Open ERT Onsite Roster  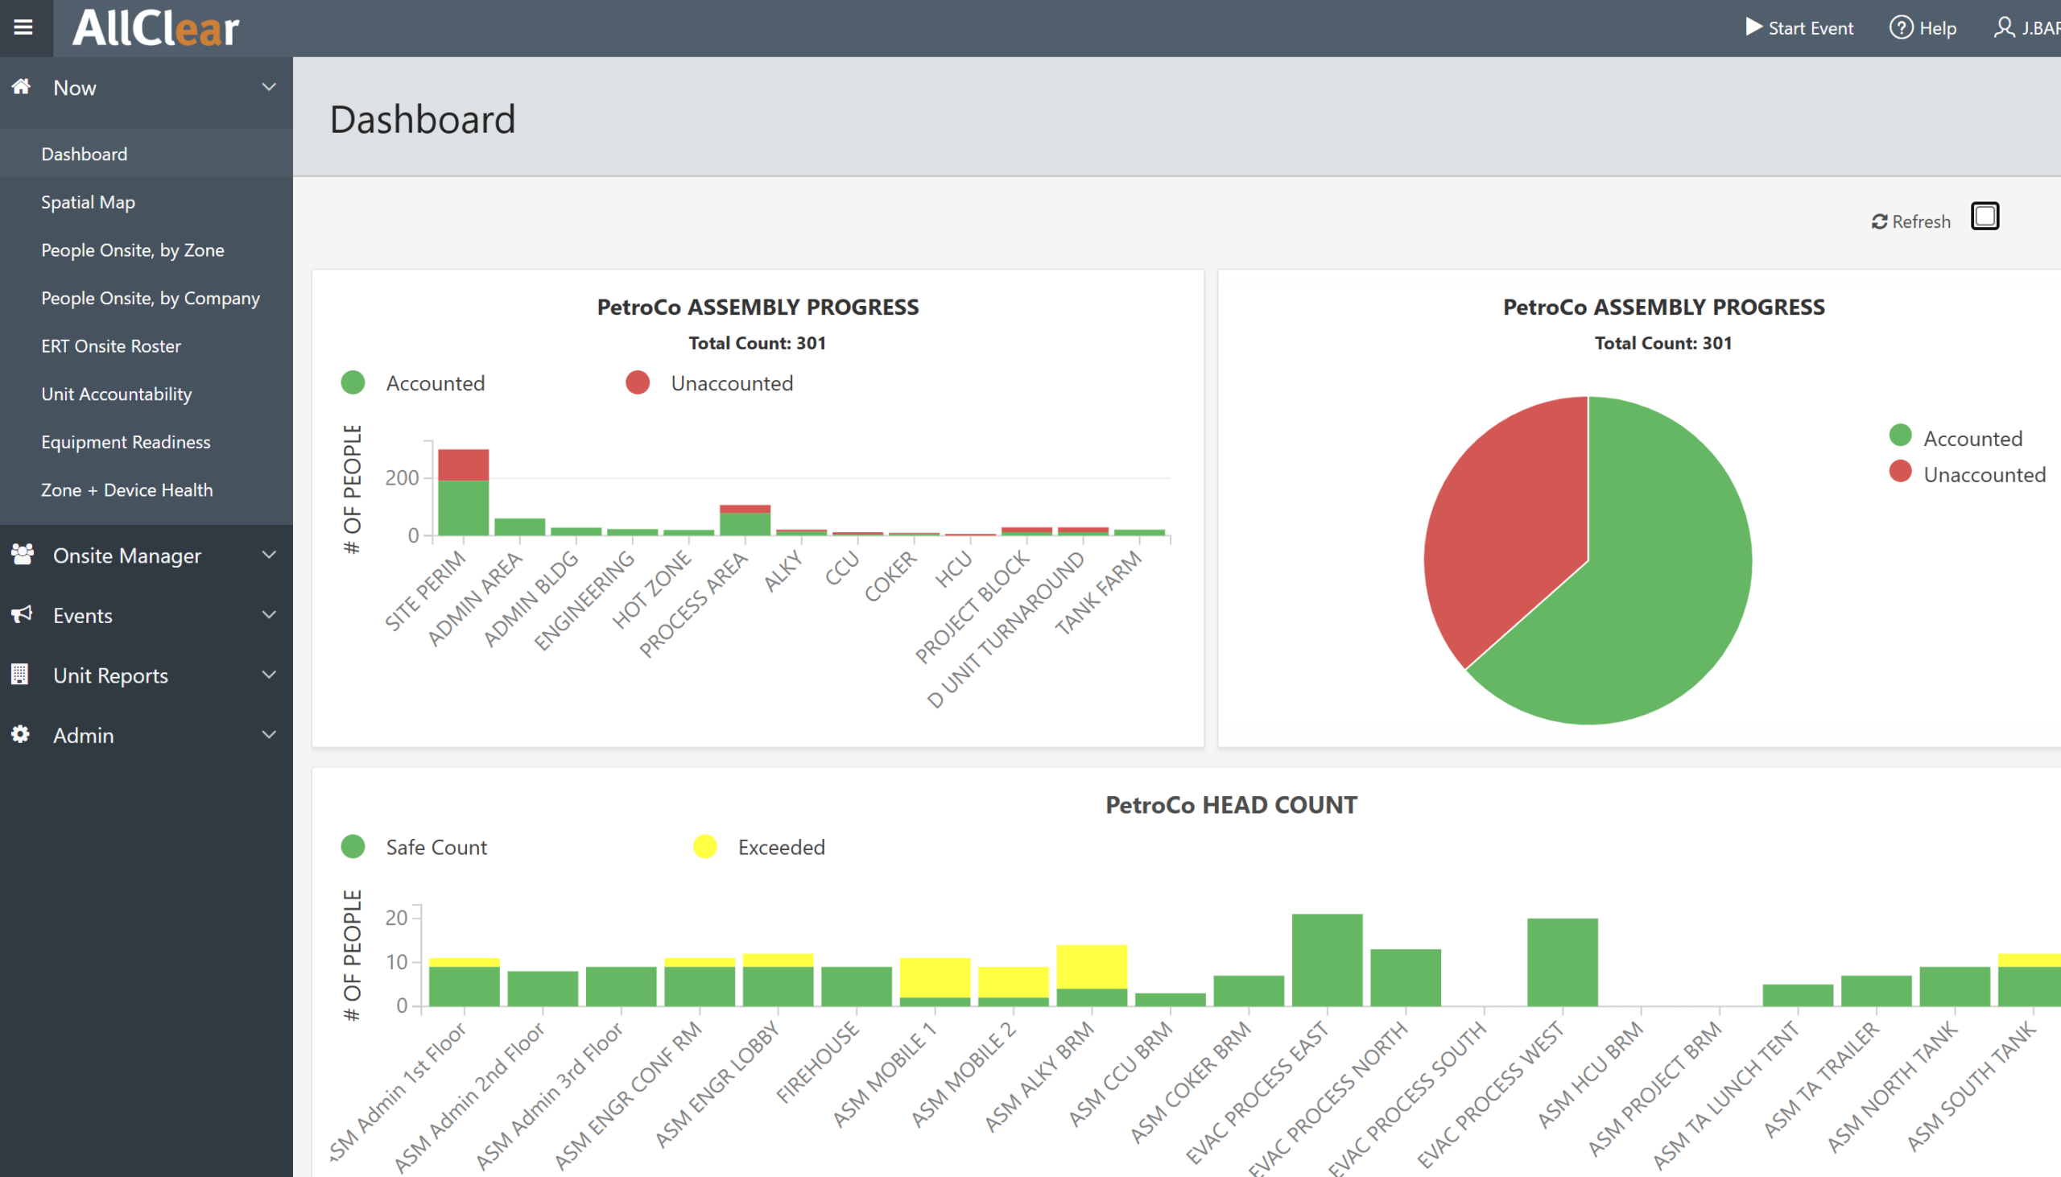pos(147,346)
